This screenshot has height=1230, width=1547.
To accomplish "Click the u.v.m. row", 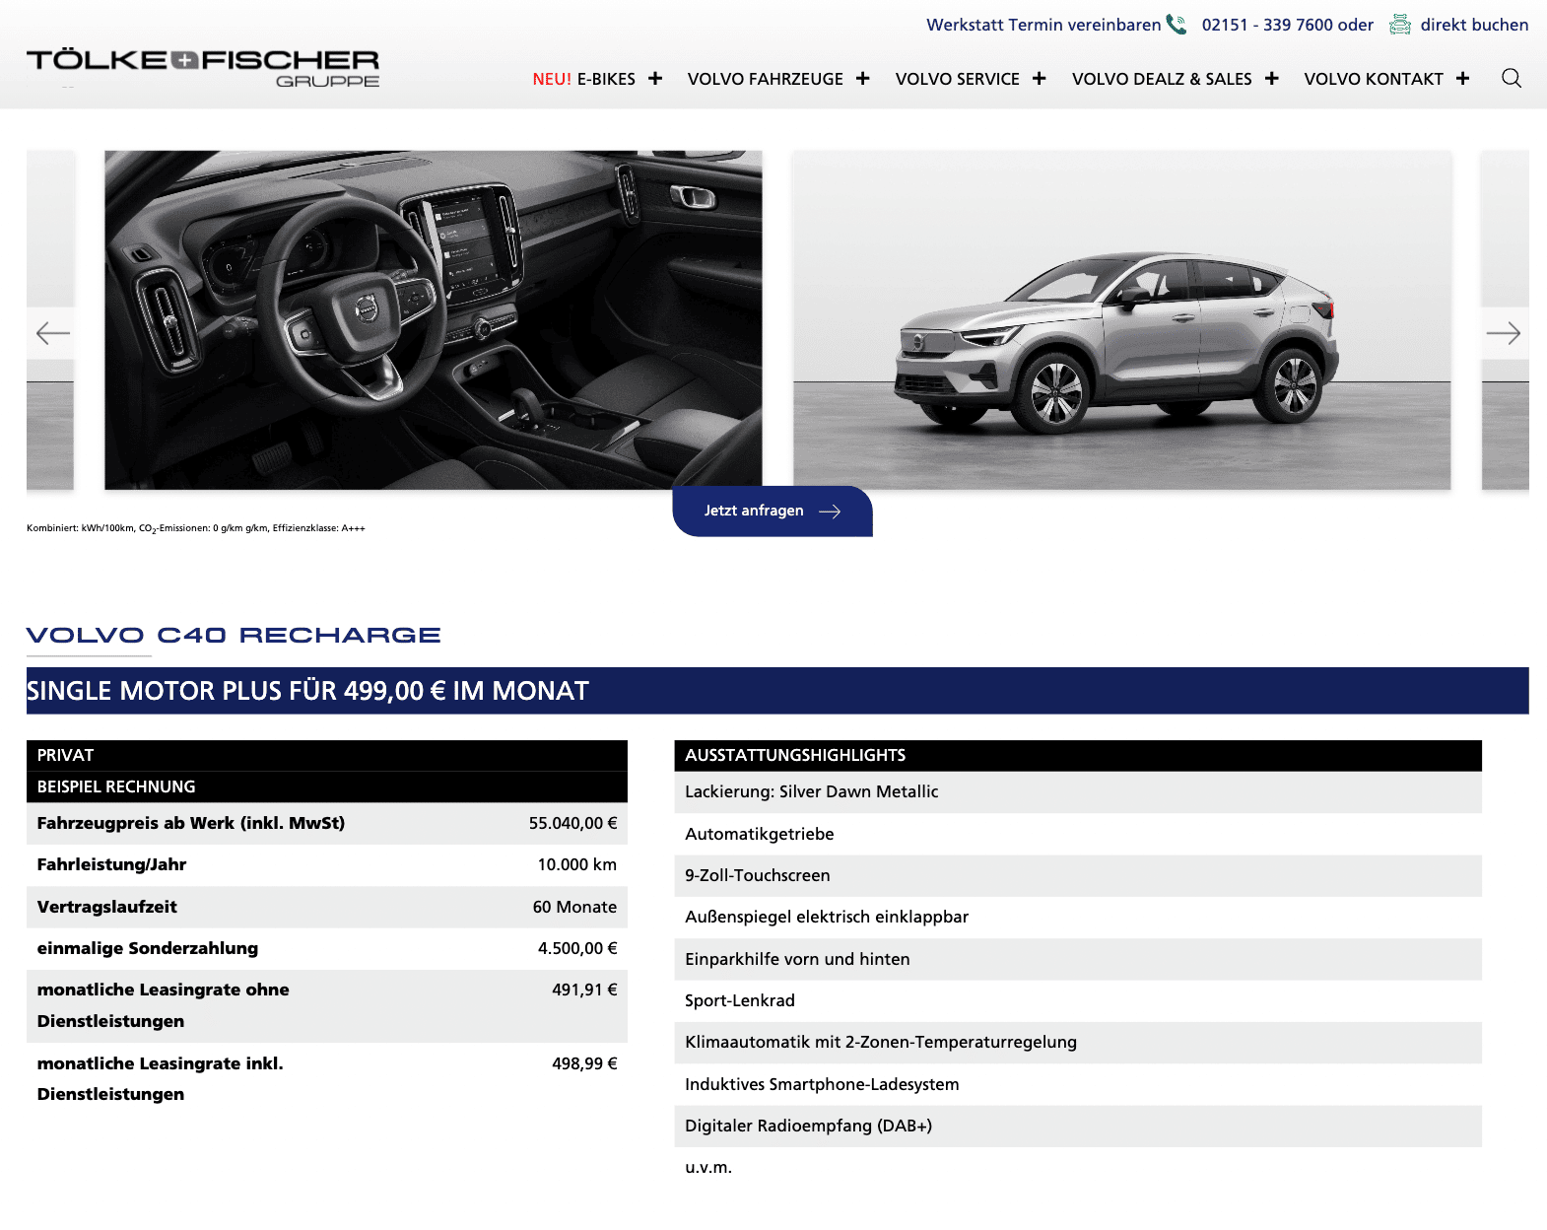I will [x=1078, y=1167].
